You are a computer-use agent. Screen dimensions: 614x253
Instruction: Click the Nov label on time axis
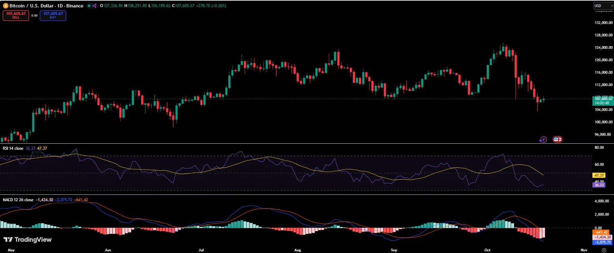[x=584, y=250]
